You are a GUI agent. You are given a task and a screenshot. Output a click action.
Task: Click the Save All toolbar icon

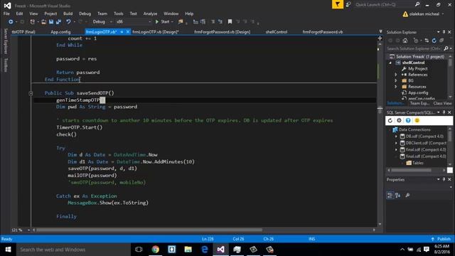point(58,22)
